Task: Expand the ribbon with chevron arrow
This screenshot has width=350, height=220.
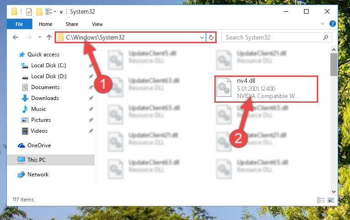Action: [323, 24]
